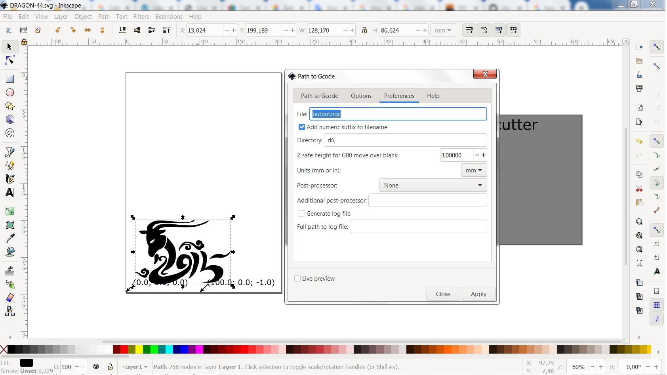Select the Paint bucket fill tool
This screenshot has width=667, height=375.
(10, 252)
